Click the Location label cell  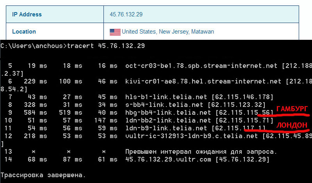point(24,32)
